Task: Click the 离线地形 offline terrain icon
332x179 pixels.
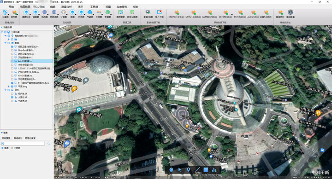Action: point(280,12)
